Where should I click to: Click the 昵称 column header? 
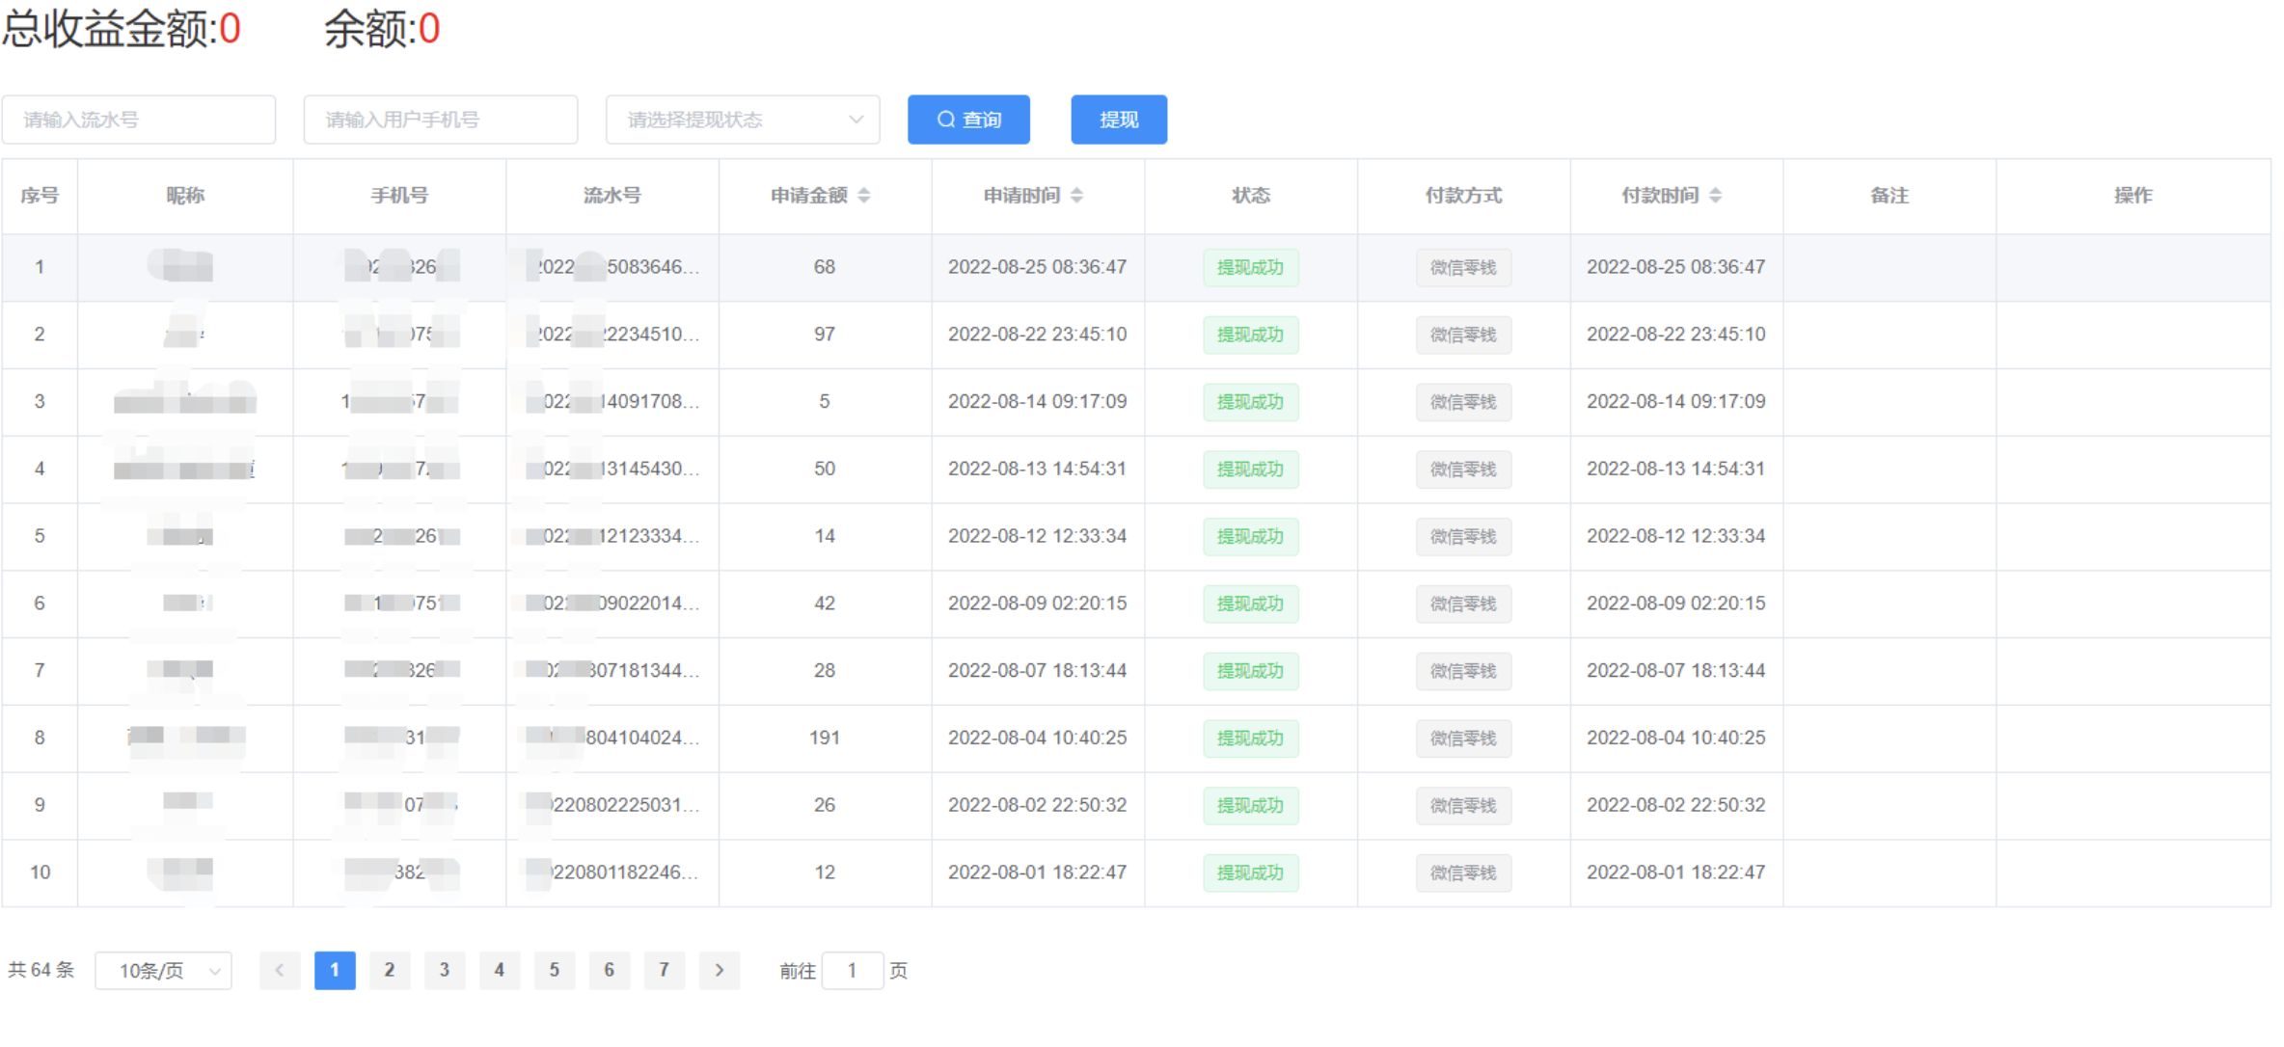pyautogui.click(x=185, y=196)
